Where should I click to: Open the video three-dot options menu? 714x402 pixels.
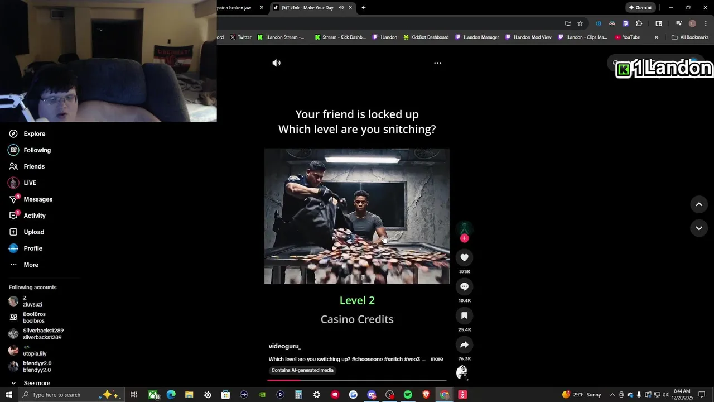pyautogui.click(x=438, y=63)
